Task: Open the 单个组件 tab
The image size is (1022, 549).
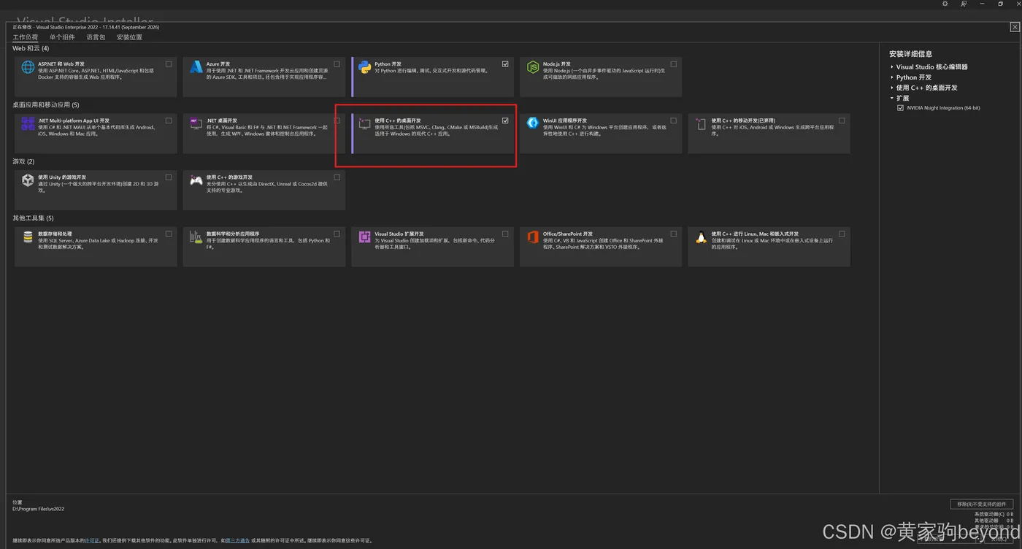Action: coord(62,37)
